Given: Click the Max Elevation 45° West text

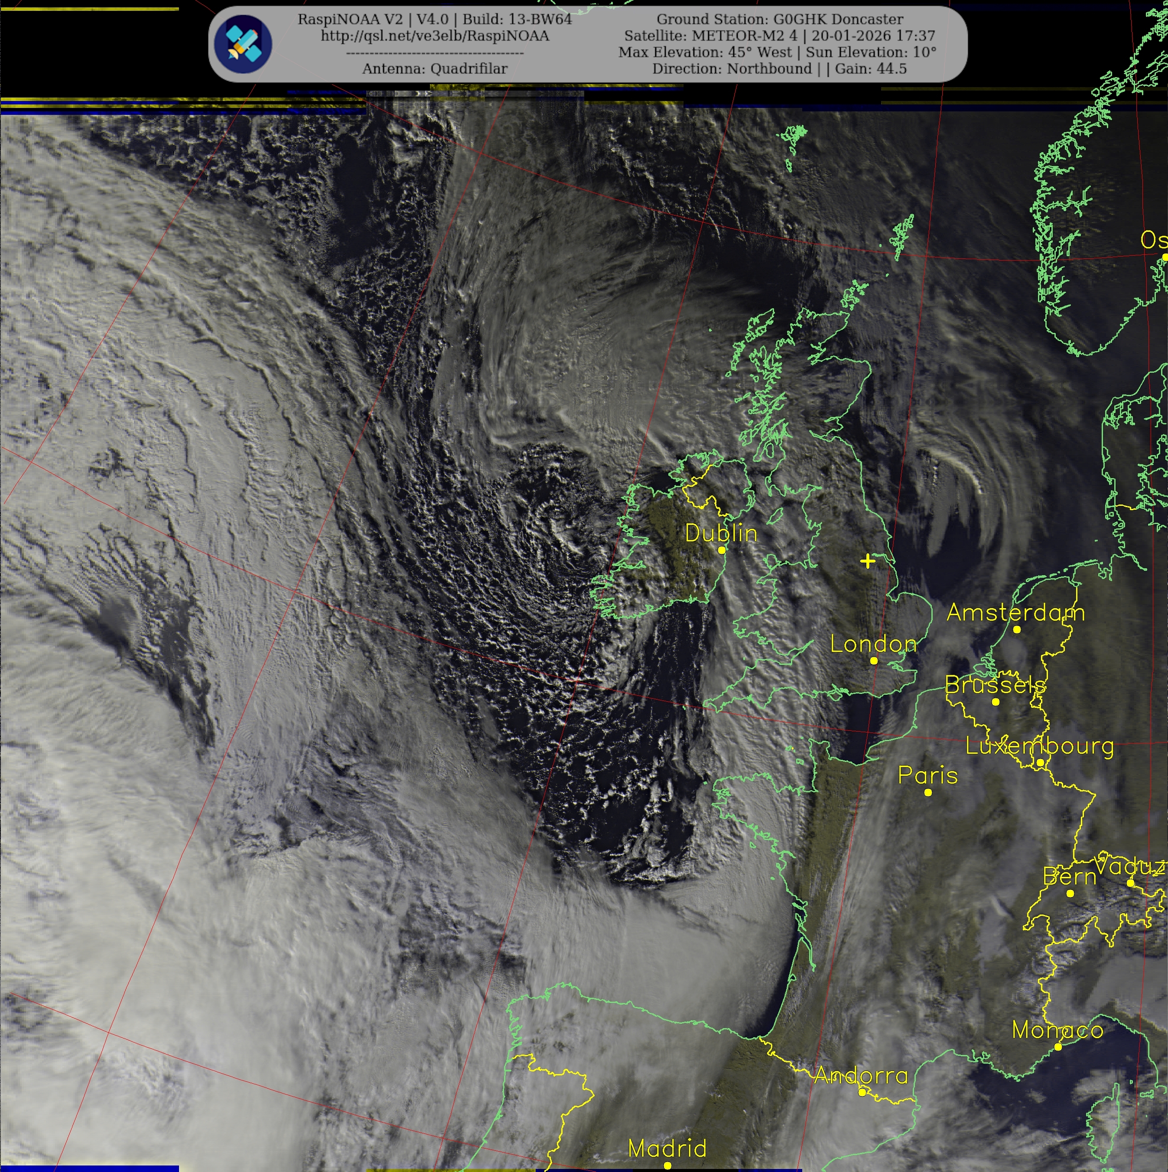Looking at the screenshot, I should pos(705,52).
